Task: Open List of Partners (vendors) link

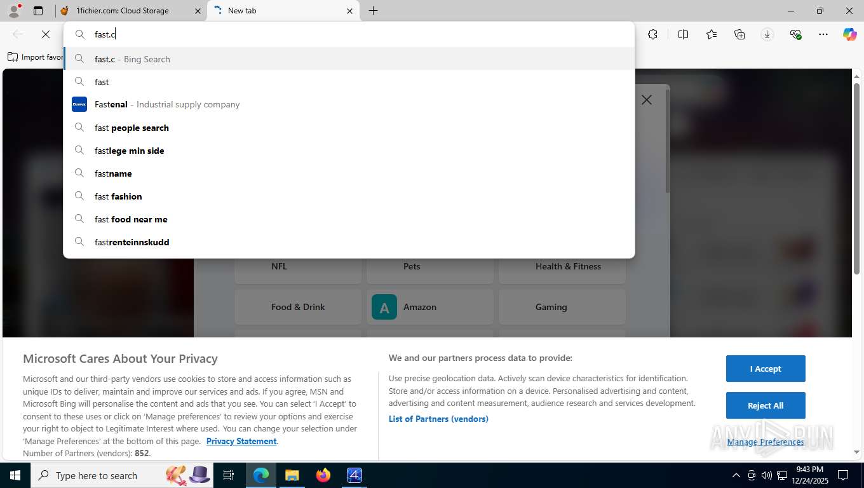Action: (438, 419)
